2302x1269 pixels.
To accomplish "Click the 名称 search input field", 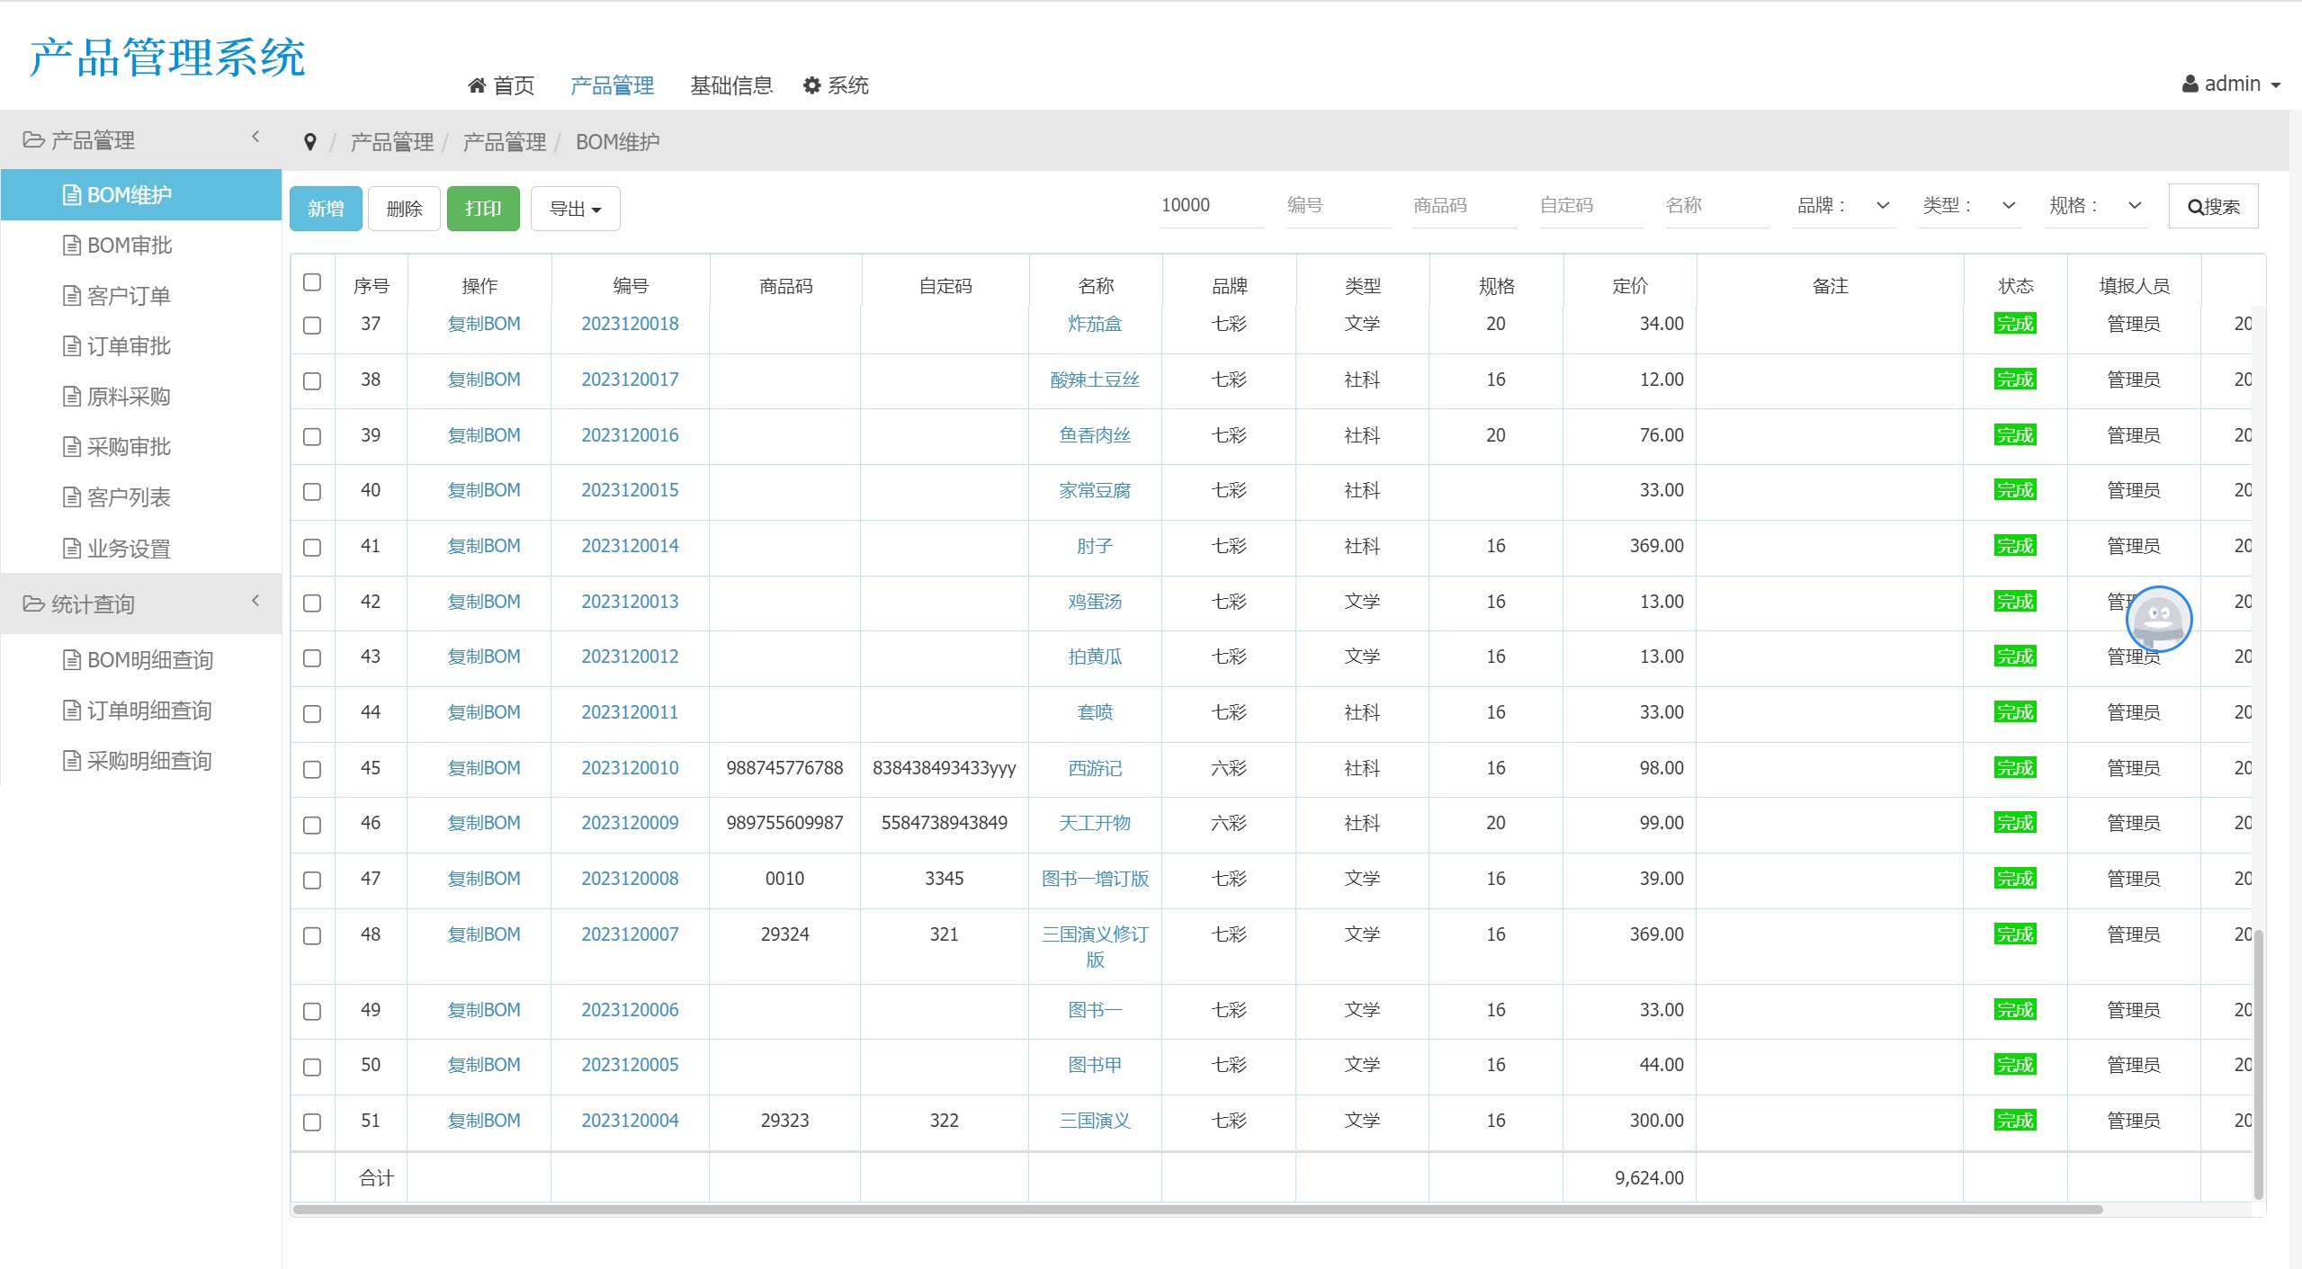I will 1716,206.
